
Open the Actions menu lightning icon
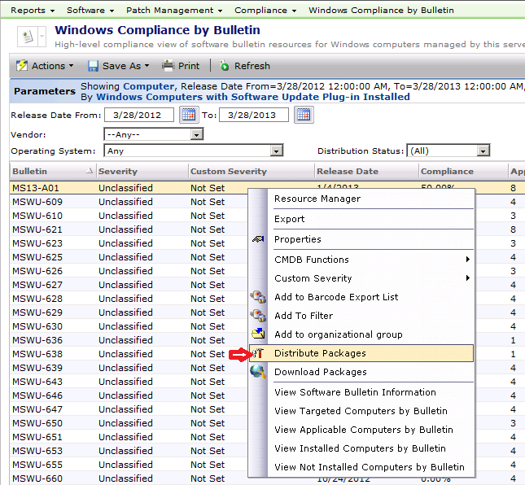tap(22, 66)
